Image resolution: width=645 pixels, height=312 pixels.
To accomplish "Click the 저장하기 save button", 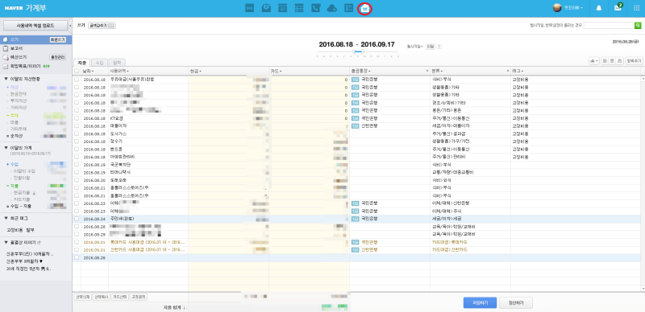I will point(480,302).
